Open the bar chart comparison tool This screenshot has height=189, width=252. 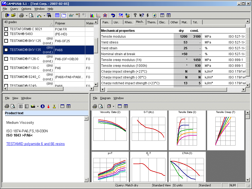[92, 15]
